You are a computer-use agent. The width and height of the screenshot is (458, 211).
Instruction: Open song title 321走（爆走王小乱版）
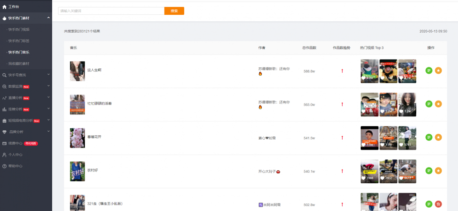click(105, 204)
